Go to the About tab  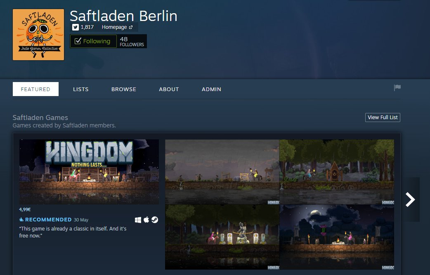169,89
